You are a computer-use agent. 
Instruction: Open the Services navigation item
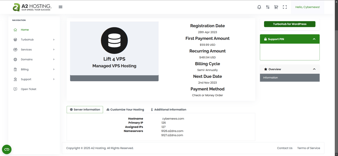tap(26, 50)
